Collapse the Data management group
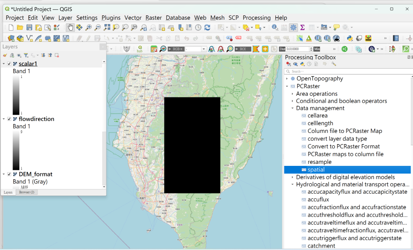413x250 pixels. [292, 108]
